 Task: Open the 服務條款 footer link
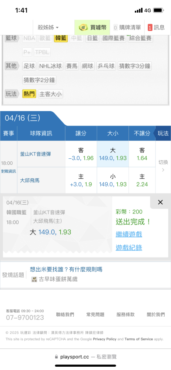point(125,314)
